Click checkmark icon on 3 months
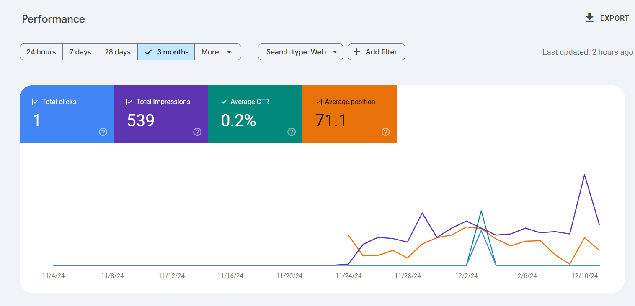 click(148, 52)
